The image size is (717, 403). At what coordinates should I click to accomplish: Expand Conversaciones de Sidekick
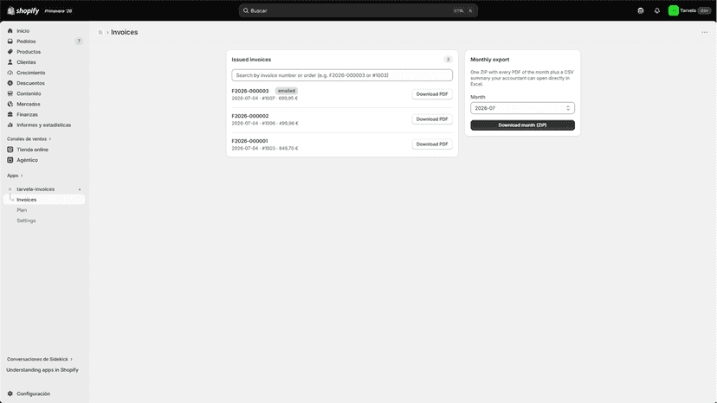tap(39, 359)
